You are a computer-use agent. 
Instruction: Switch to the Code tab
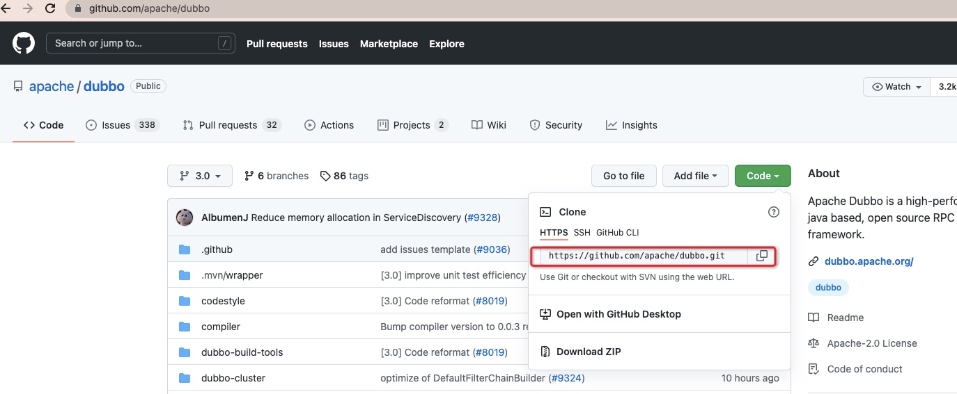point(43,125)
